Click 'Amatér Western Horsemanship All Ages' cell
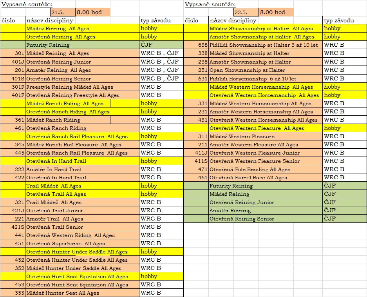The image size is (367, 297). (x=266, y=111)
